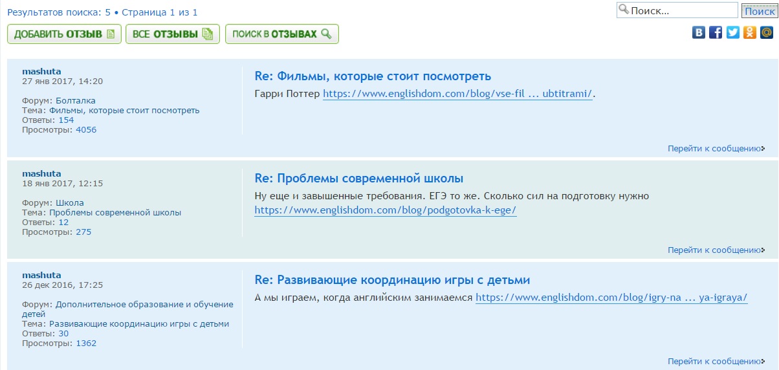Click views count 4056

point(86,129)
